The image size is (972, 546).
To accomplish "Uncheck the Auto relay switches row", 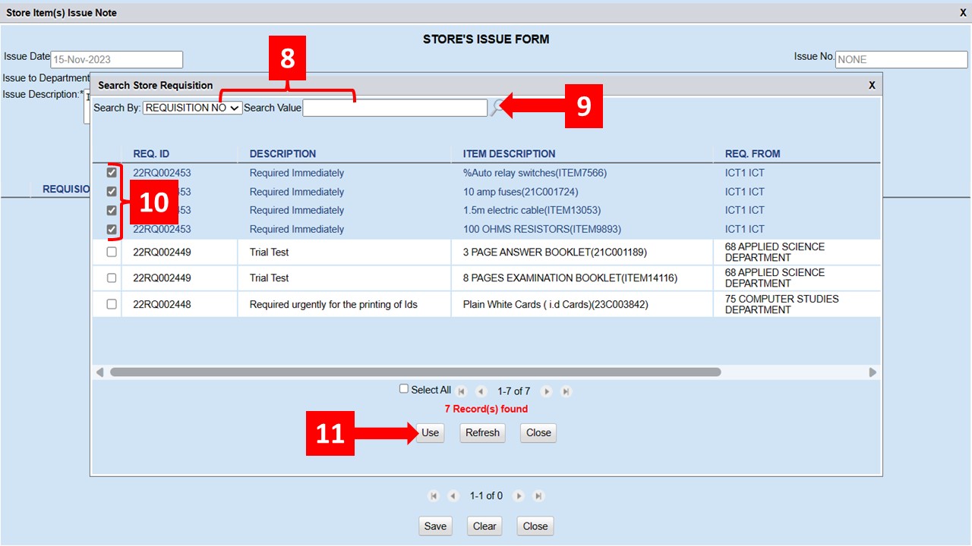I will pyautogui.click(x=112, y=173).
